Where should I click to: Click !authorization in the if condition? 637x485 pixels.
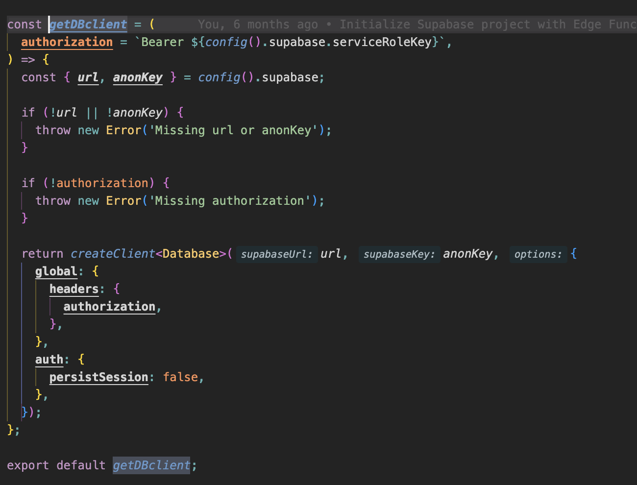point(99,183)
